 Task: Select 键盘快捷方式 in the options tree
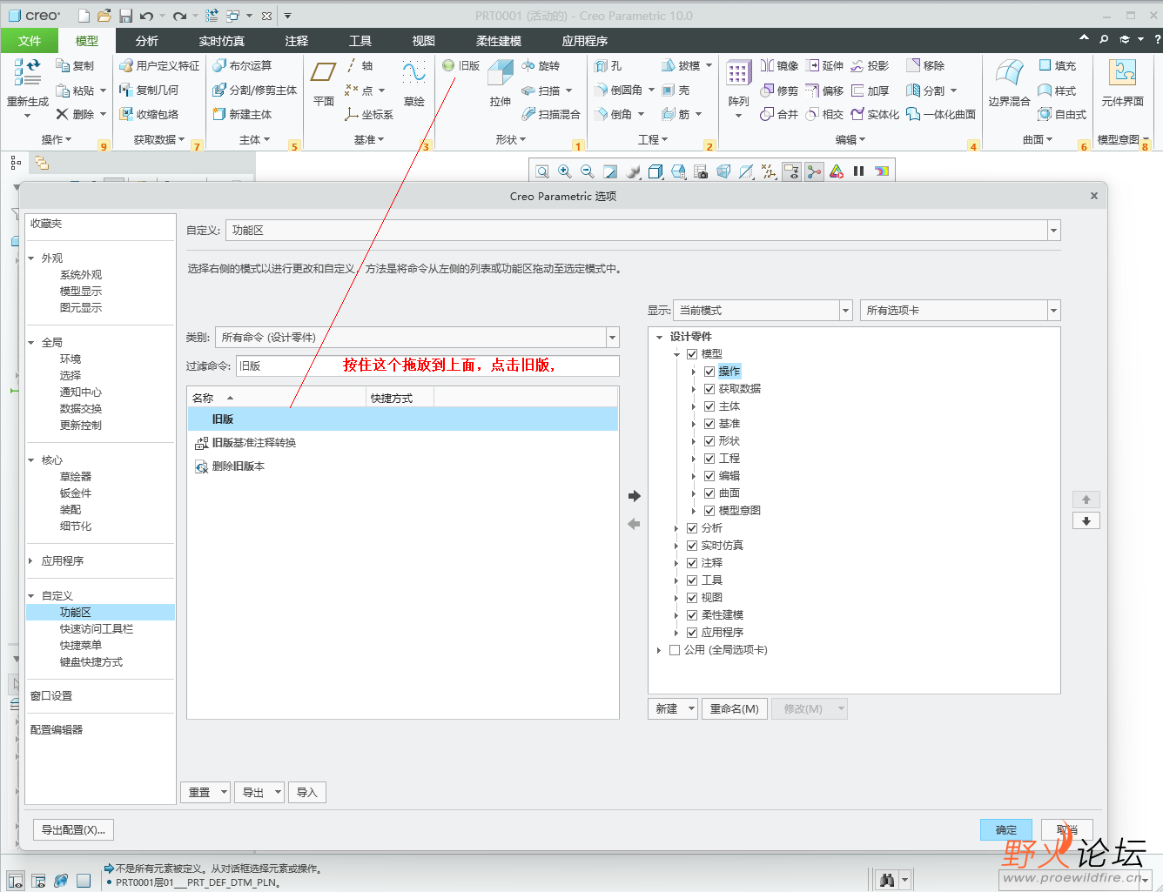[x=91, y=662]
